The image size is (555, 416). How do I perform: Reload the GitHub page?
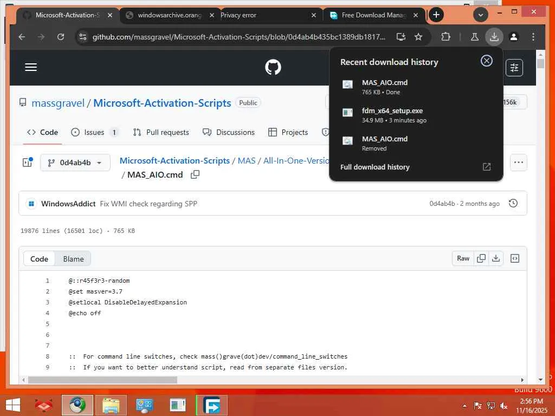click(61, 37)
